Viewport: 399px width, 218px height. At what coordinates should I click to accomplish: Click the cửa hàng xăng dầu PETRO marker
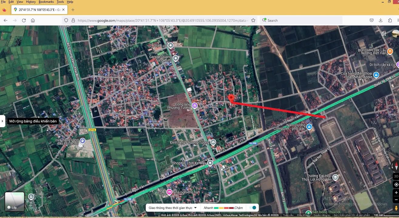click(x=82, y=140)
